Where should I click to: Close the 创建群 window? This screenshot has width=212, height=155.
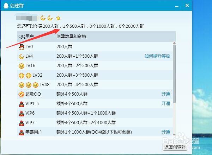coord(187,6)
